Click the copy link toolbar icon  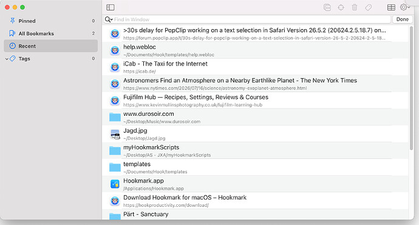pos(327,7)
